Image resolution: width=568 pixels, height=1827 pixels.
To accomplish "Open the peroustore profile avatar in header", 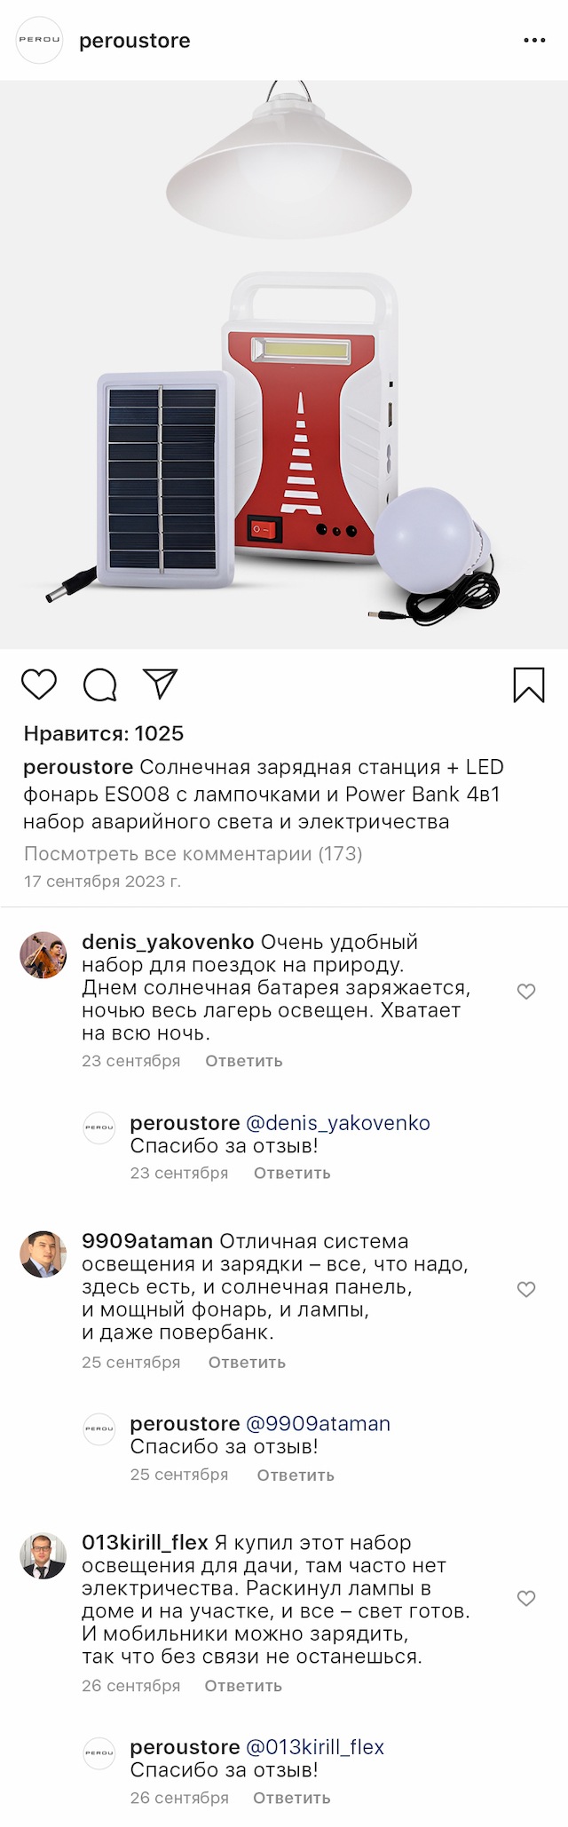I will 40,41.
